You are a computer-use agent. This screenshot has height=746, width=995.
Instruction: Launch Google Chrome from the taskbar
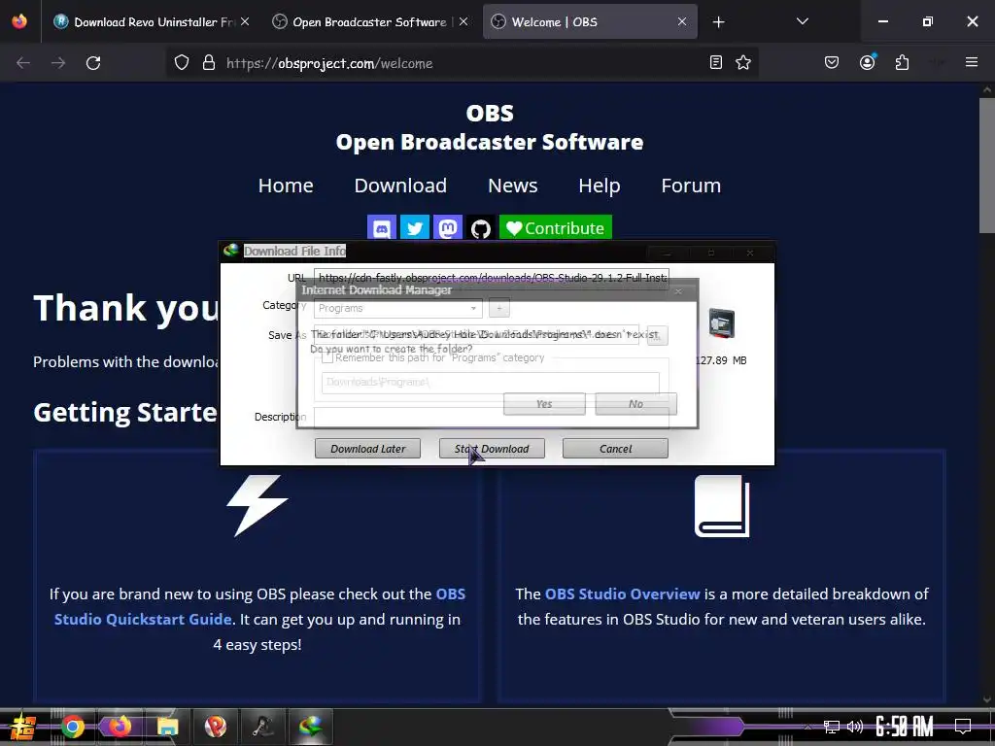click(72, 727)
